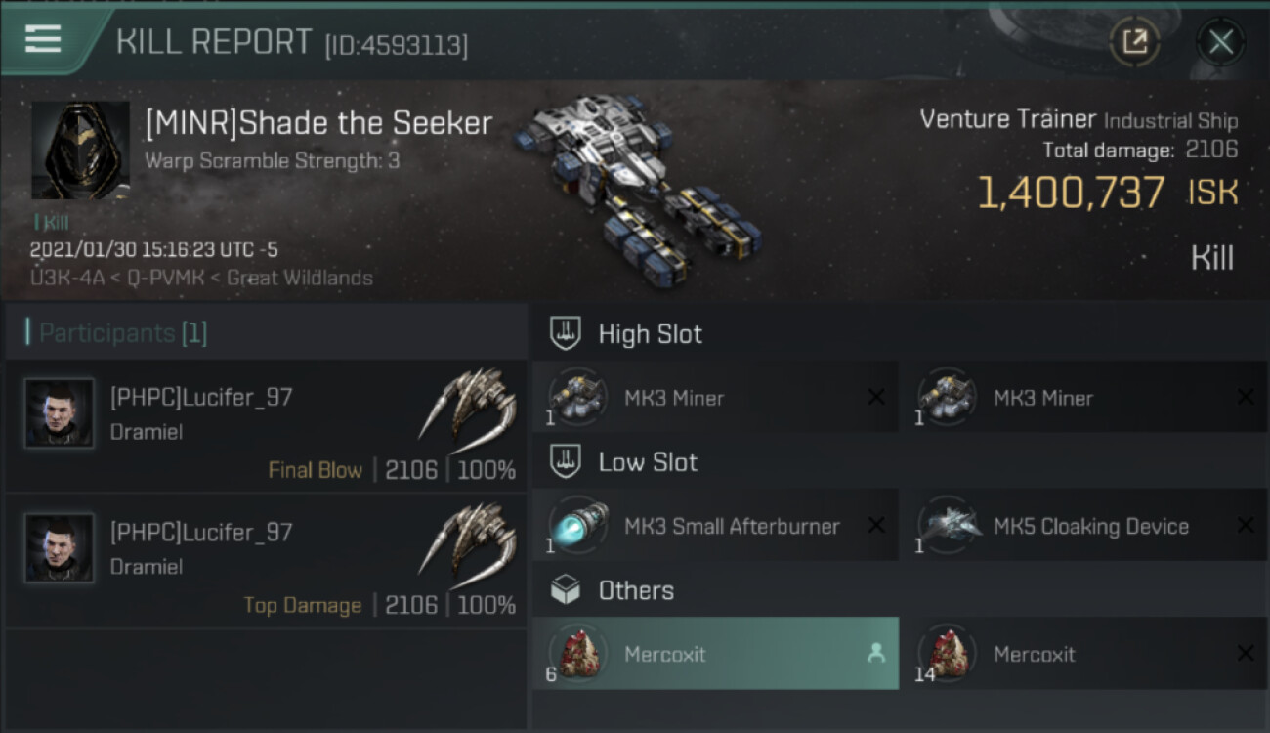Open the hamburger menu icon
Image resolution: width=1270 pixels, height=733 pixels.
(x=44, y=39)
